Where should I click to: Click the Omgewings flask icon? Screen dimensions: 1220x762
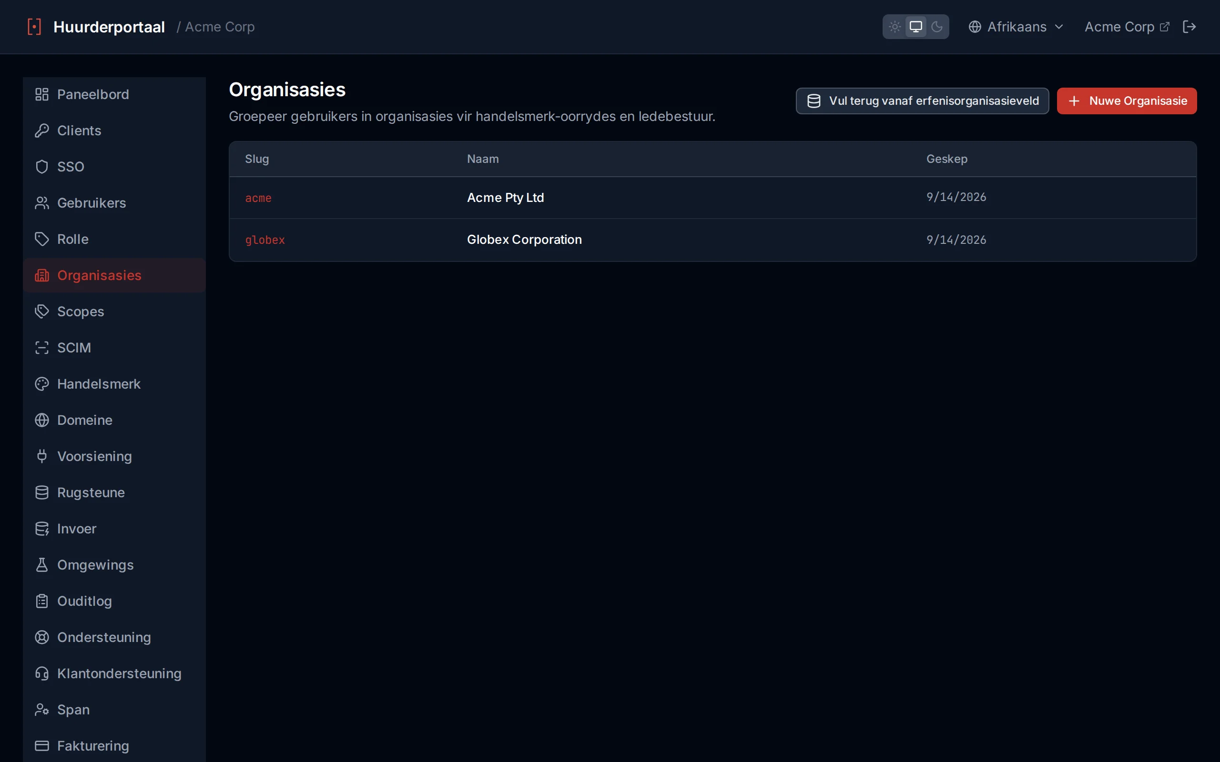(x=42, y=565)
